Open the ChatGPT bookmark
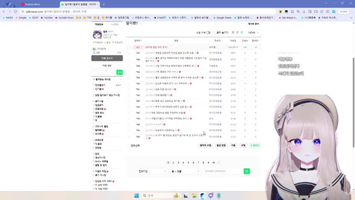Viewport: 355px width, 200px height. pyautogui.click(x=160, y=18)
